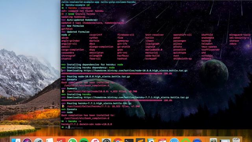The width and height of the screenshot is (252, 142).
Task: Click the 'git-lfs' formula
Action: coord(122,44)
